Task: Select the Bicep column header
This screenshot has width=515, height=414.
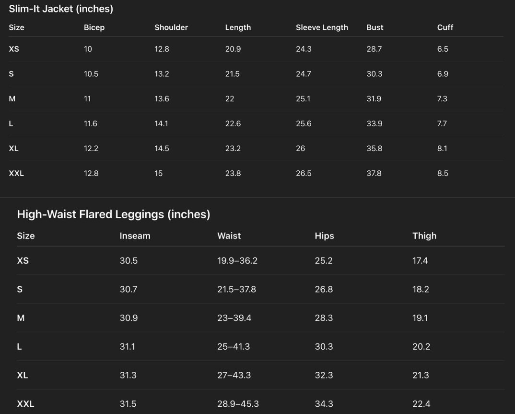Action: pyautogui.click(x=94, y=27)
